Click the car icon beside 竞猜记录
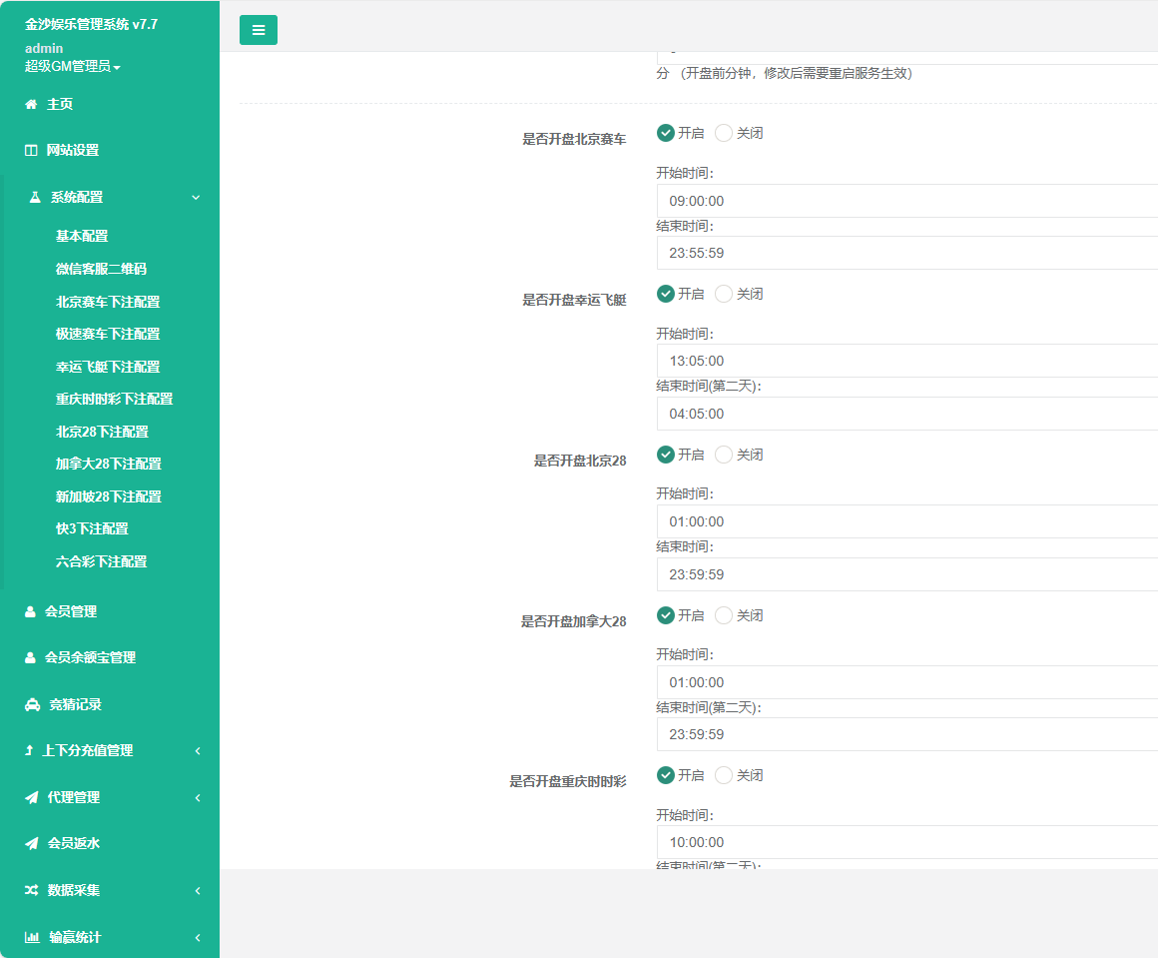Image resolution: width=1158 pixels, height=958 pixels. tap(33, 705)
